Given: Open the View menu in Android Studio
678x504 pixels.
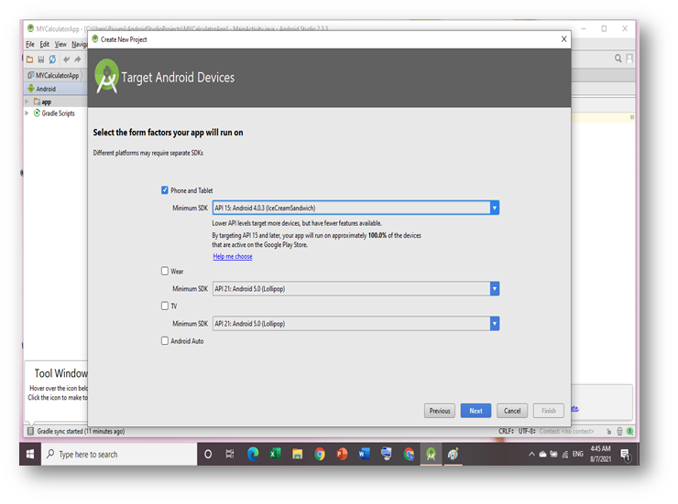Looking at the screenshot, I should click(x=60, y=45).
